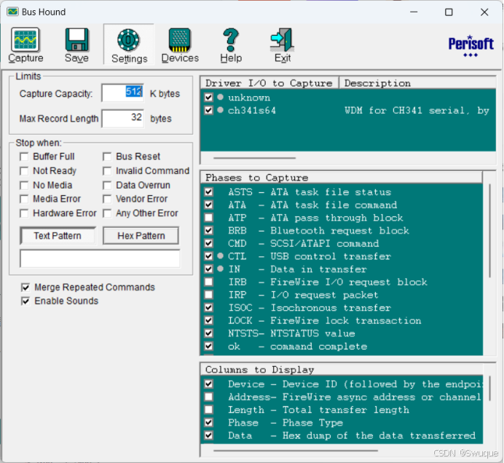504x463 pixels.
Task: Minimize the Bus Hound window
Action: [414, 12]
